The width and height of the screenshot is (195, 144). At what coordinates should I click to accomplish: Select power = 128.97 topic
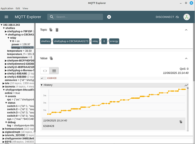point(21,44)
